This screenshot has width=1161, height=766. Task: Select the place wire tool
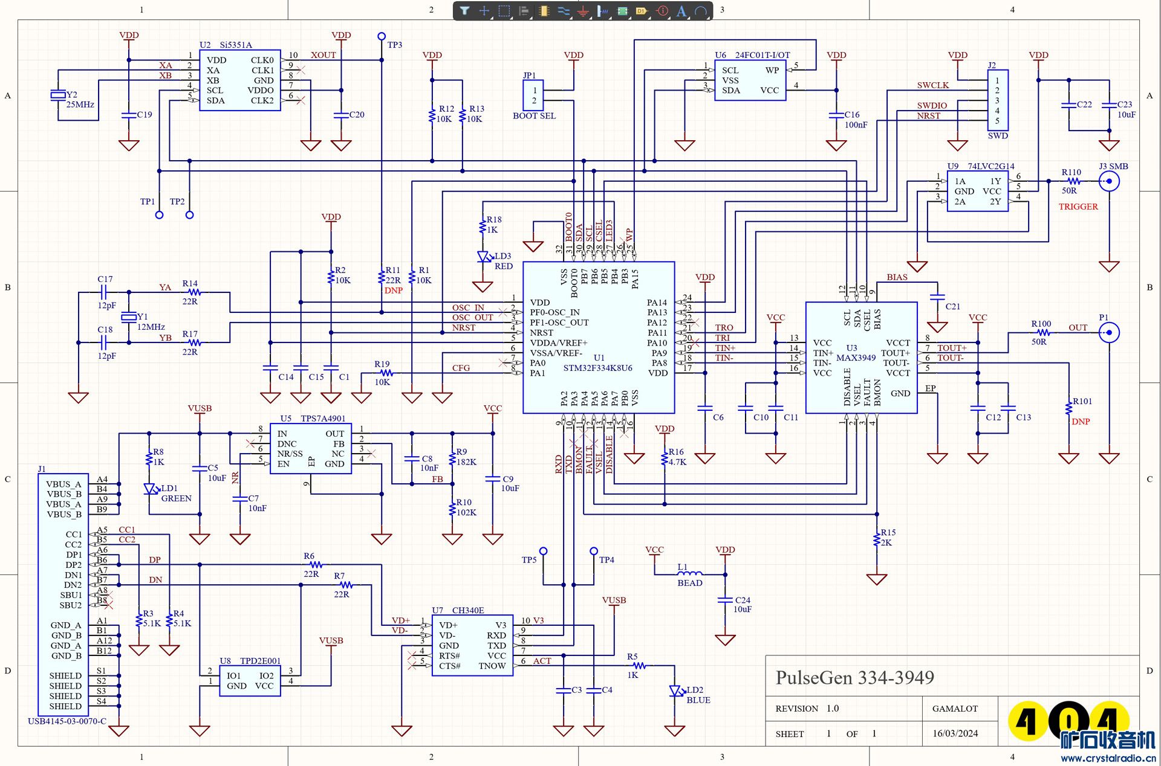(x=564, y=11)
